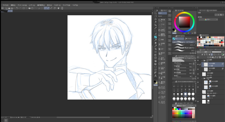Select the Gペン 2 brush preset
This screenshot has width=225, height=122.
pyautogui.click(x=184, y=45)
